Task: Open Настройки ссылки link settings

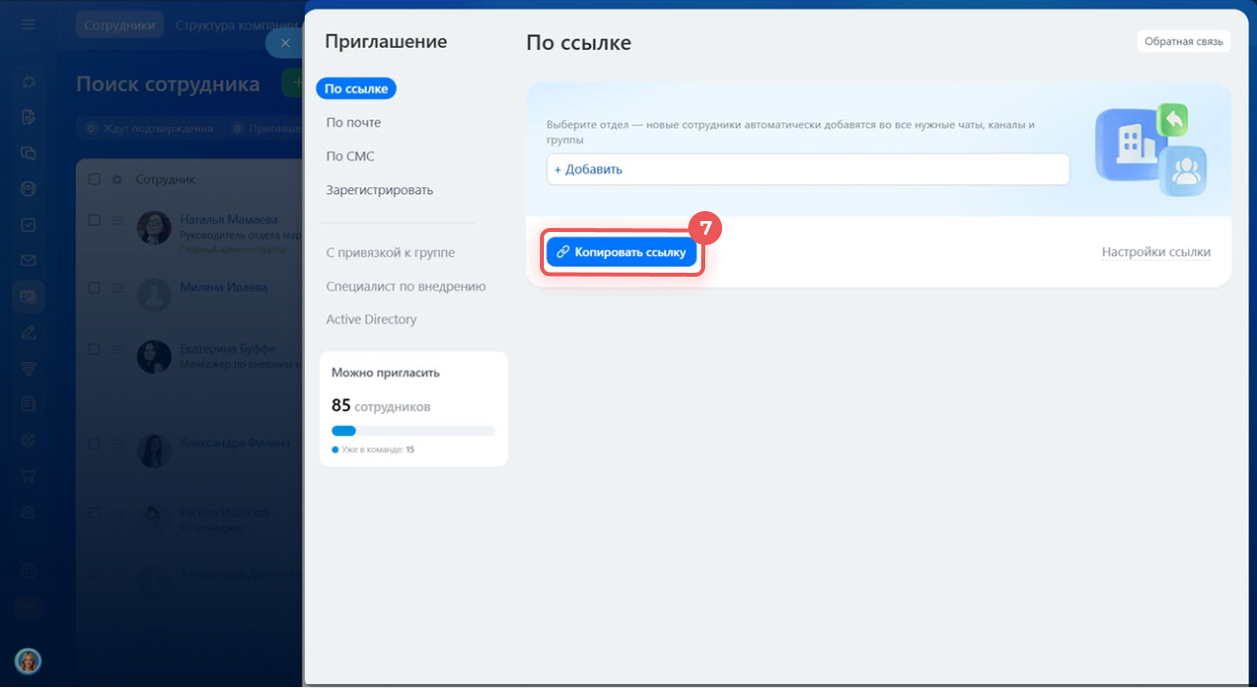Action: tap(1155, 253)
